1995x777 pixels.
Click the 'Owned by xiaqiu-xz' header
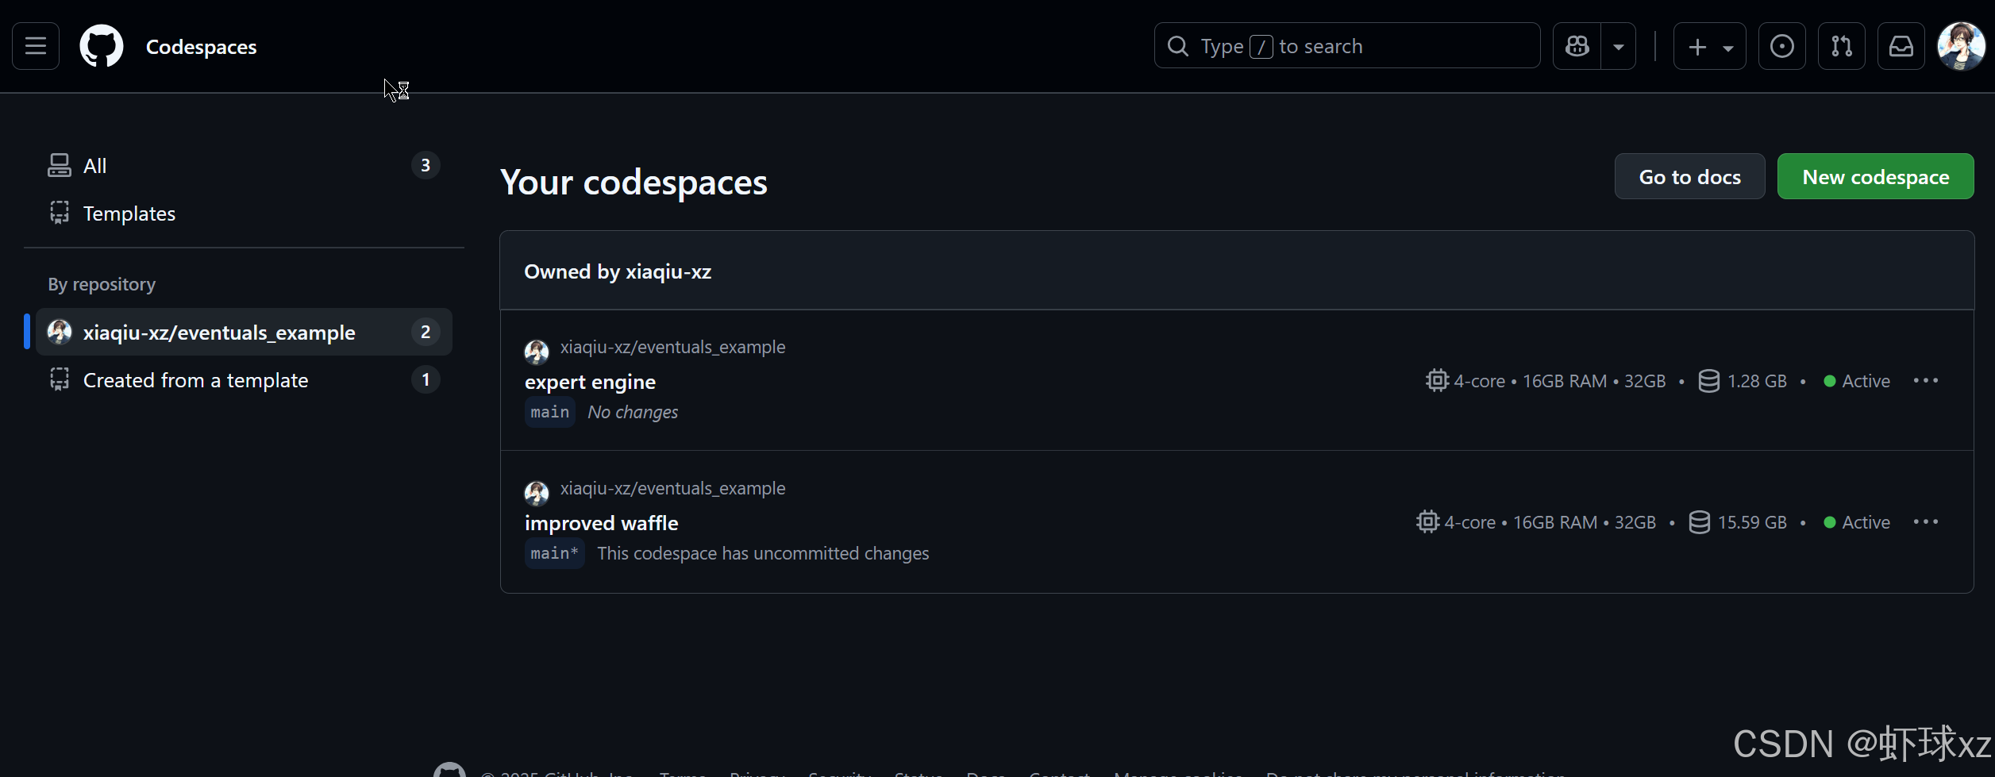point(618,271)
